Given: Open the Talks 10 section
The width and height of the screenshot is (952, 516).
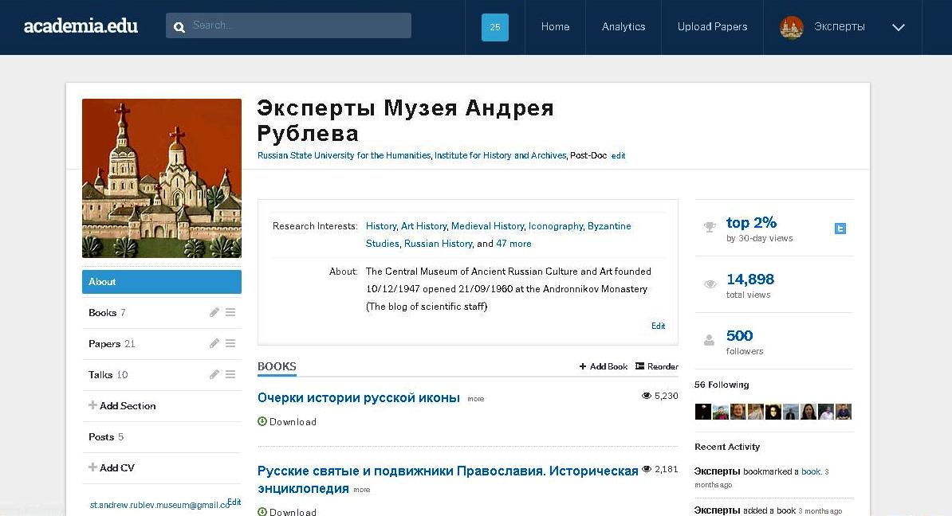Looking at the screenshot, I should tap(108, 375).
